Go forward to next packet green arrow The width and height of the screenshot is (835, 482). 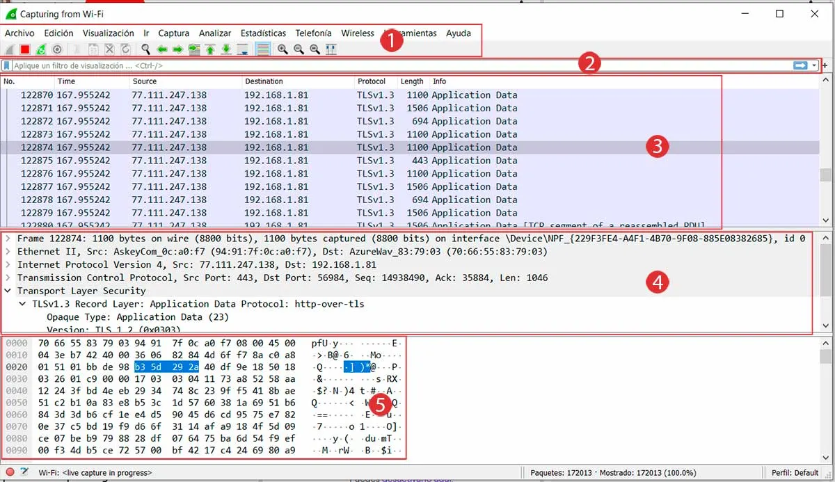[177, 49]
